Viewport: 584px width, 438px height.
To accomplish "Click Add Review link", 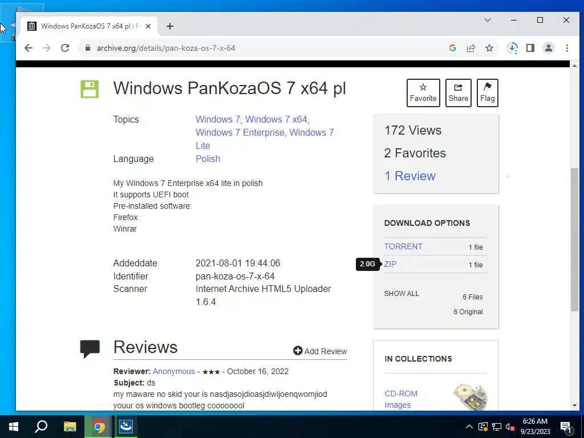I will pyautogui.click(x=321, y=351).
